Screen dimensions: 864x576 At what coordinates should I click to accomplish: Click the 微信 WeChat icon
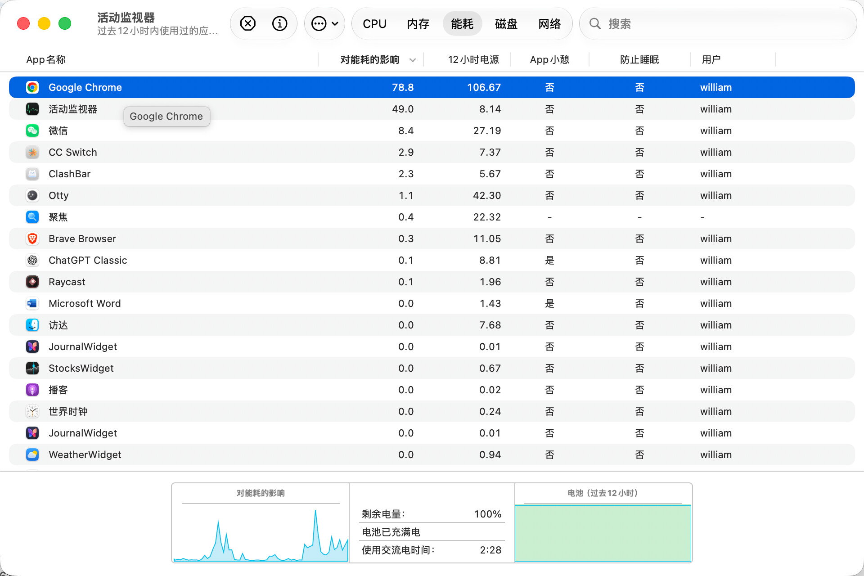tap(32, 130)
